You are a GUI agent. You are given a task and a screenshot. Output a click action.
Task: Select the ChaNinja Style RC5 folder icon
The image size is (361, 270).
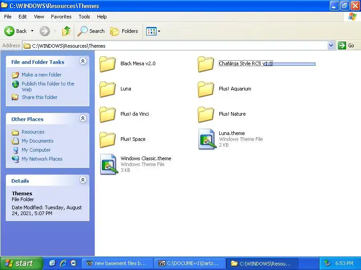pyautogui.click(x=206, y=64)
